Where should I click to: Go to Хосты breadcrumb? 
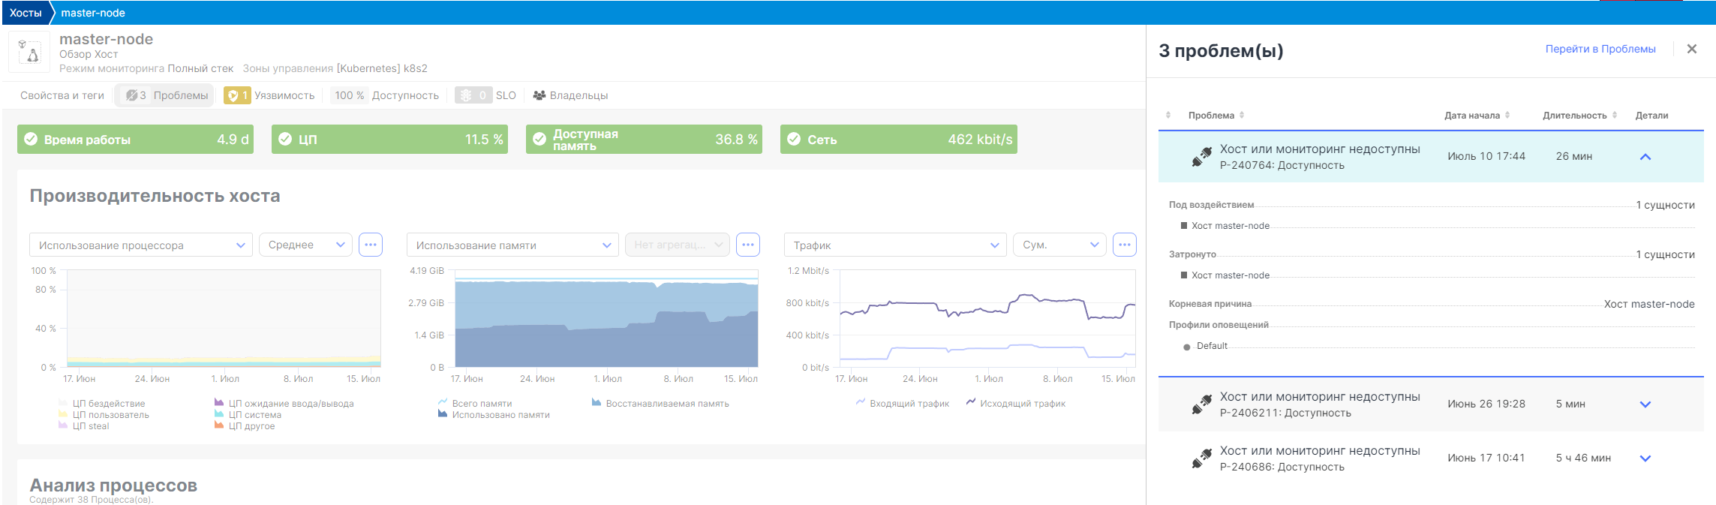26,13
